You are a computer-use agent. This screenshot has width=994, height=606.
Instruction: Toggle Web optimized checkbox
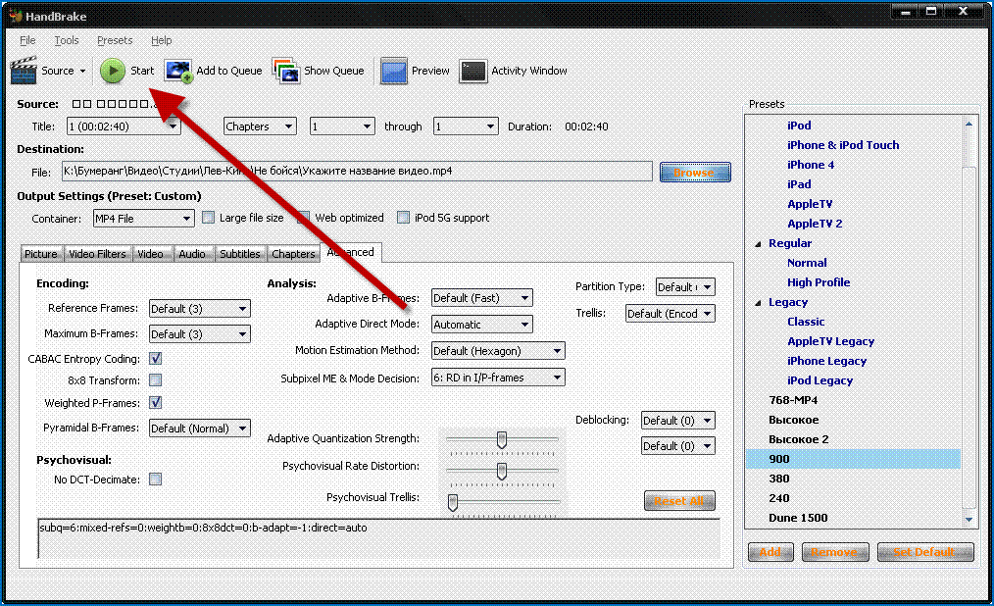click(x=304, y=218)
